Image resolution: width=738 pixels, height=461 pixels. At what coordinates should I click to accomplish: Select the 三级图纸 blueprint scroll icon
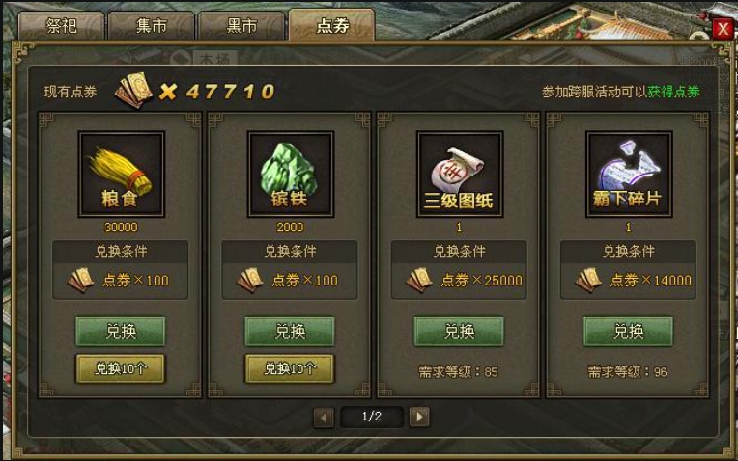(x=460, y=175)
